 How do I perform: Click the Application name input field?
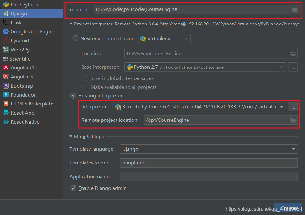coord(209,176)
